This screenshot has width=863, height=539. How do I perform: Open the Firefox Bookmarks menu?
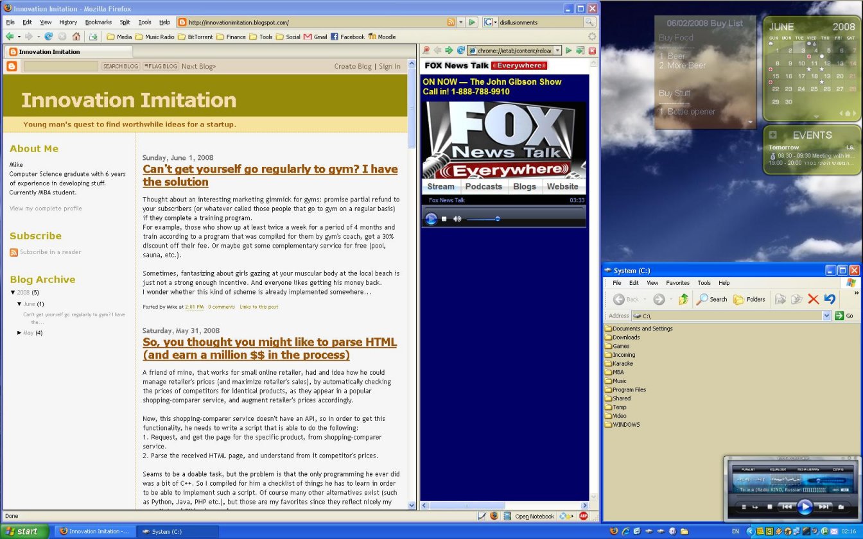point(98,22)
